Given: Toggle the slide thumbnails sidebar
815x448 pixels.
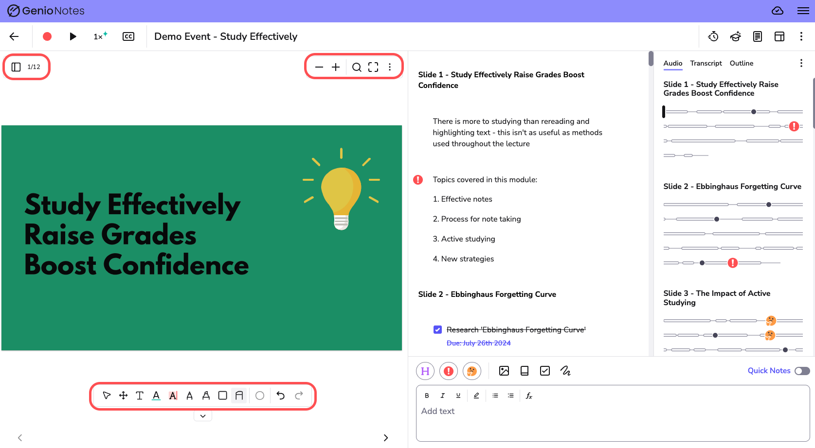Looking at the screenshot, I should click(16, 67).
